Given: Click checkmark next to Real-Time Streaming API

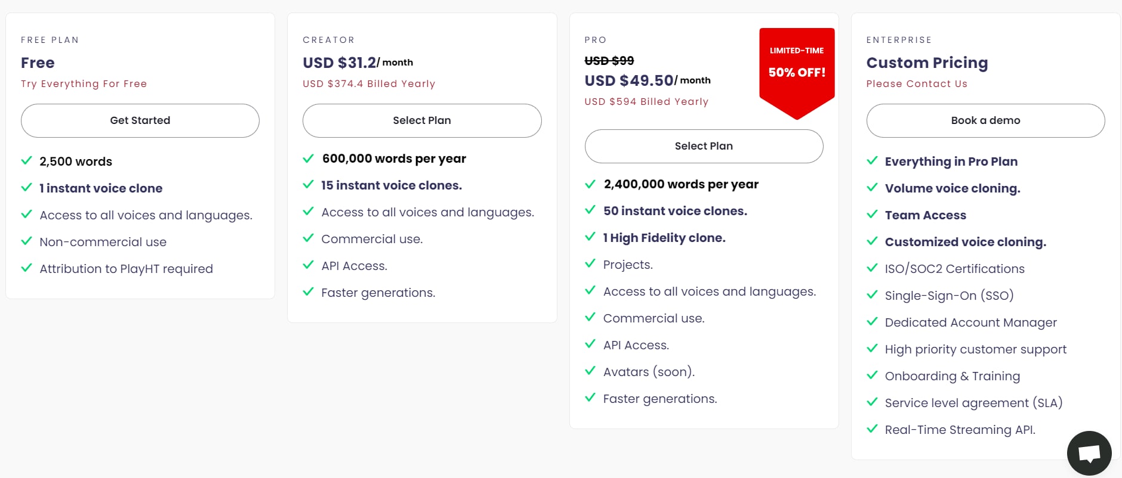Looking at the screenshot, I should (872, 429).
